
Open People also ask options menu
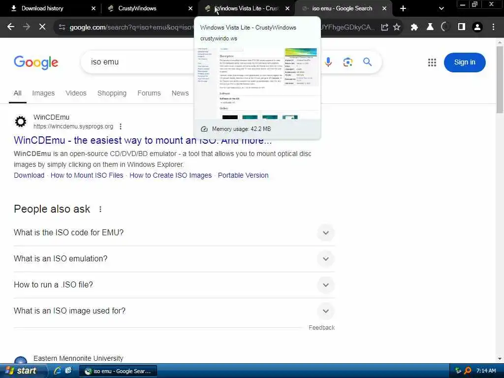(100, 209)
